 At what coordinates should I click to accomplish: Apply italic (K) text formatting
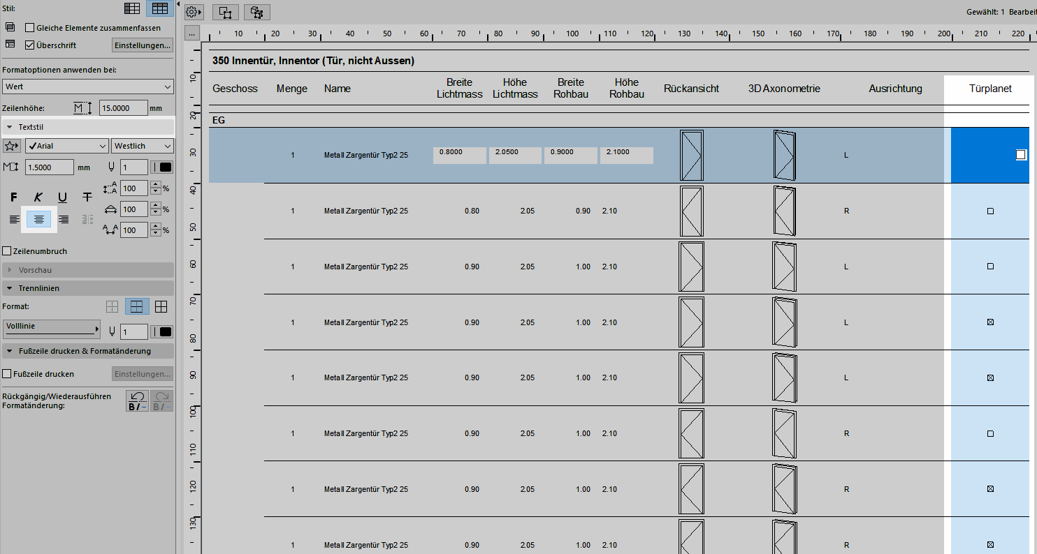tap(38, 197)
